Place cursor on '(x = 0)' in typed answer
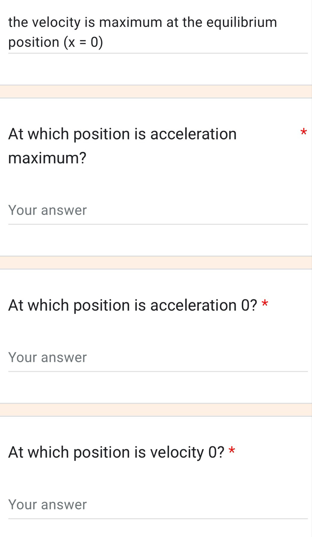Screen dimensions: 312x537 pos(83,42)
